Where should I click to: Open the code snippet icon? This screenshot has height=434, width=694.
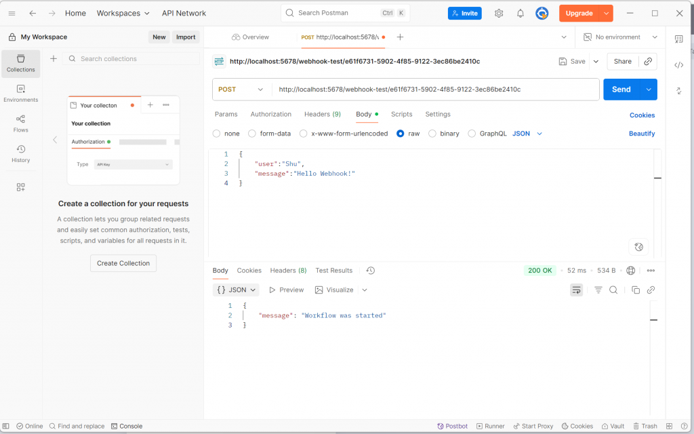[678, 65]
